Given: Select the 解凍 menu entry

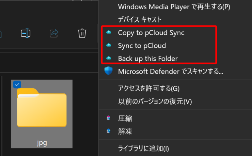Looking at the screenshot, I should point(125,131).
